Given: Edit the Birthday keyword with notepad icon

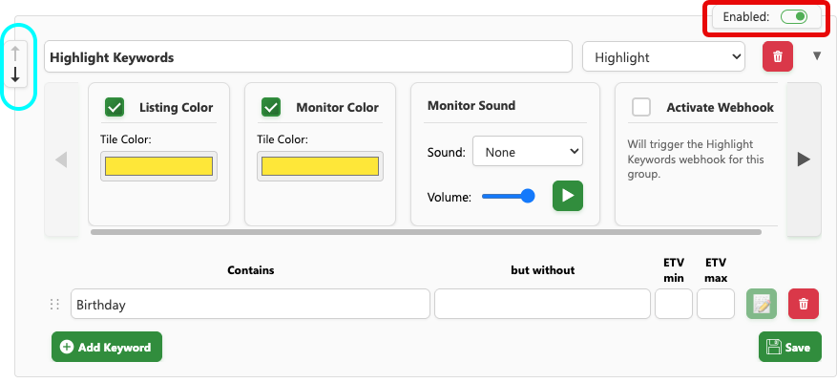Looking at the screenshot, I should pos(762,305).
